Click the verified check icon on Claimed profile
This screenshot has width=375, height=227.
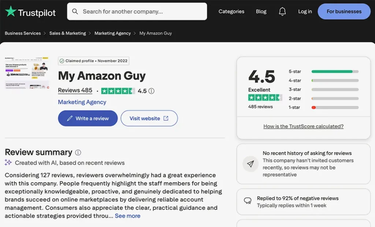62,61
